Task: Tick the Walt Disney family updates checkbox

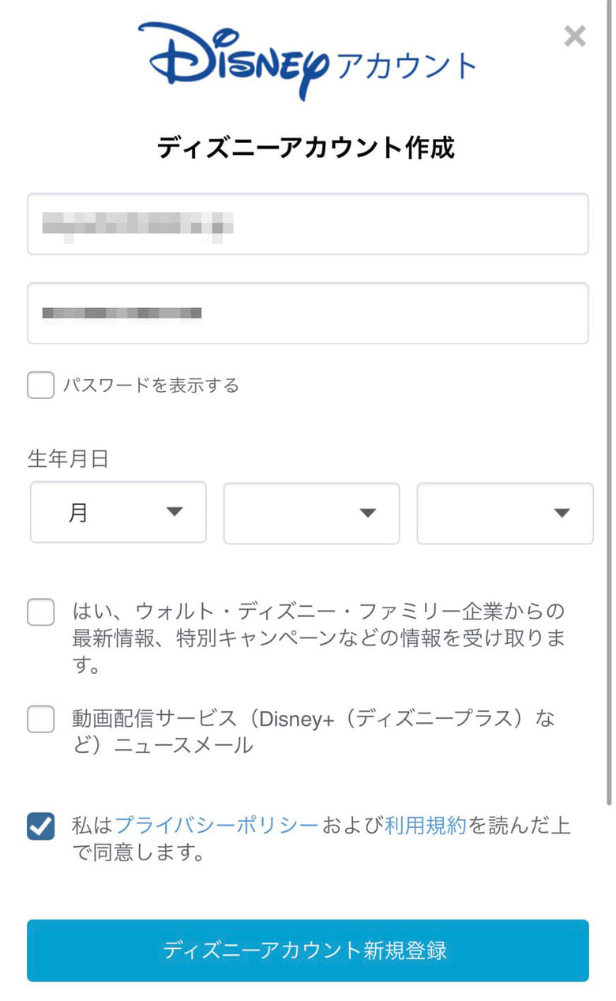Action: (41, 612)
